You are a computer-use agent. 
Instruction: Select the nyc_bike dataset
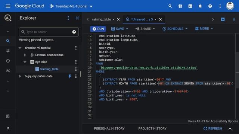[x=41, y=62]
